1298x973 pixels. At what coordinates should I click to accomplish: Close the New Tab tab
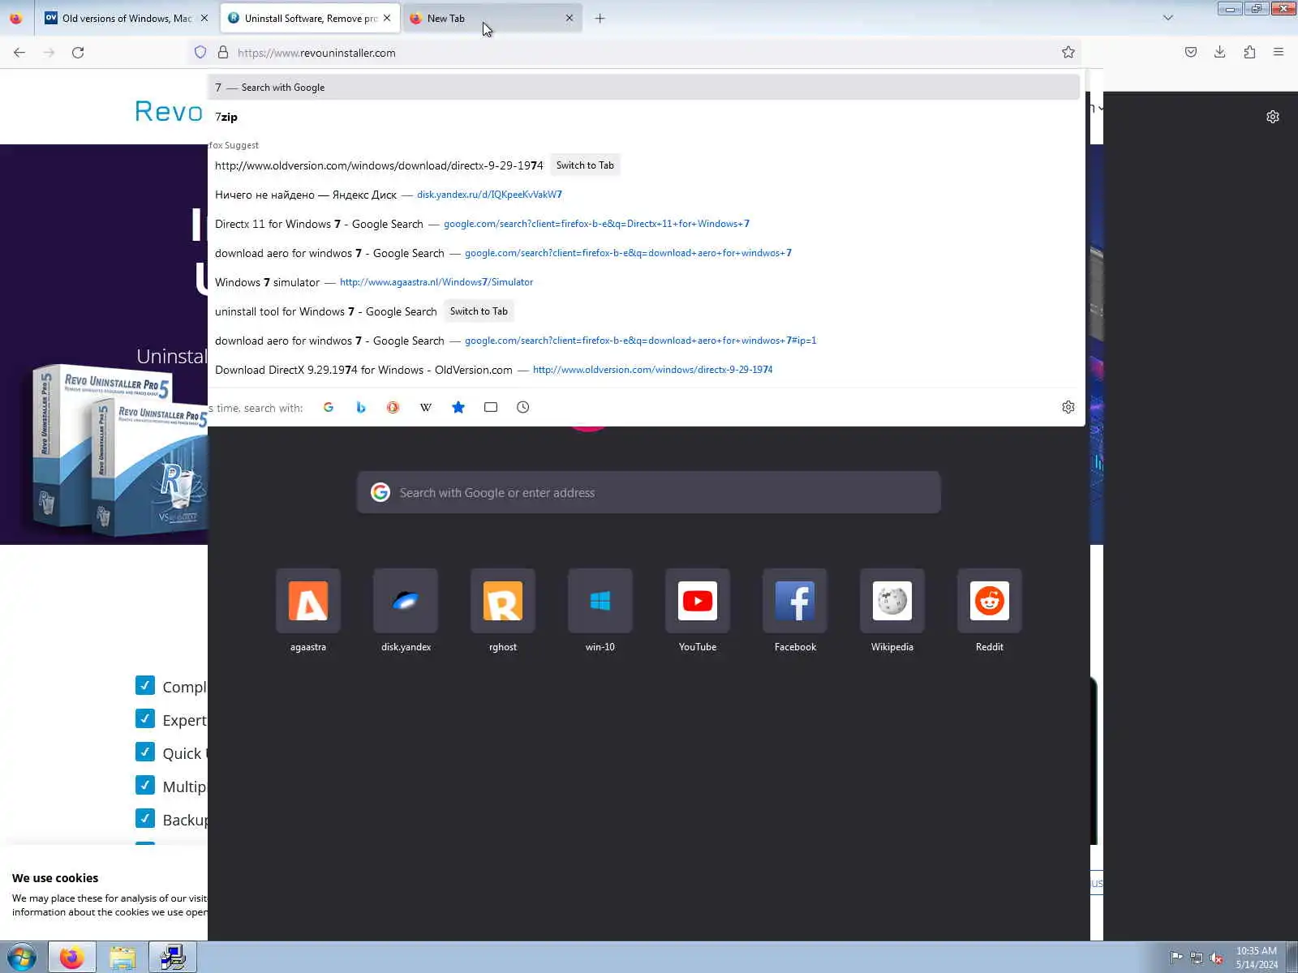pyautogui.click(x=569, y=18)
